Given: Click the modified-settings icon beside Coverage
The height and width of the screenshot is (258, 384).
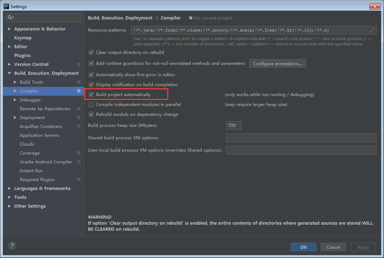Looking at the screenshot, I should click(x=78, y=153).
